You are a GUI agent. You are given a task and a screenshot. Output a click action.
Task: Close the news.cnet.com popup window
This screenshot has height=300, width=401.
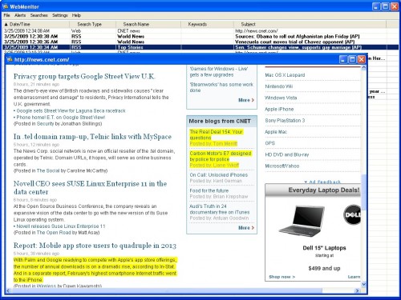[x=362, y=59]
